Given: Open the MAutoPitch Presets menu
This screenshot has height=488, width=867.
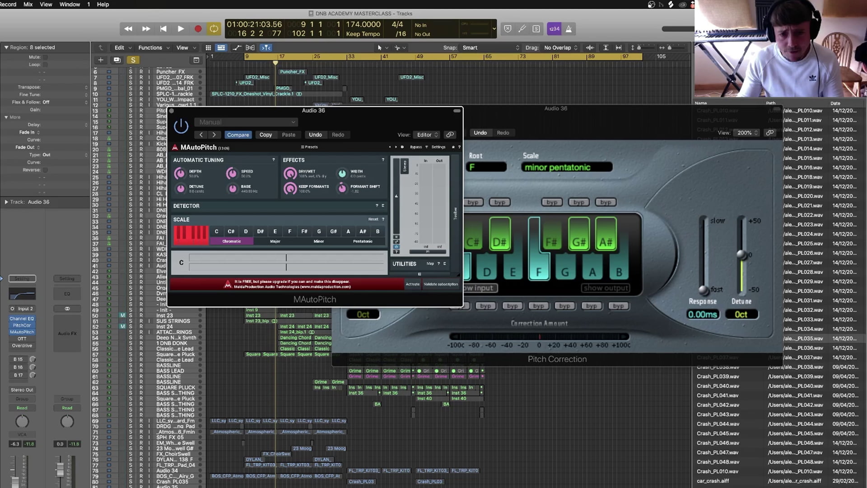Looking at the screenshot, I should coord(309,147).
